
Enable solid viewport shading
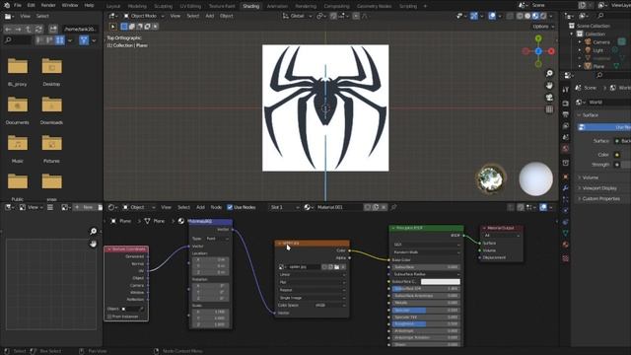pyautogui.click(x=527, y=16)
